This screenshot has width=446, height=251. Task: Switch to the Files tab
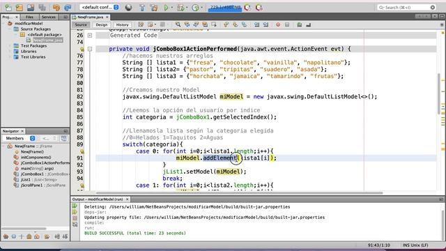click(29, 17)
